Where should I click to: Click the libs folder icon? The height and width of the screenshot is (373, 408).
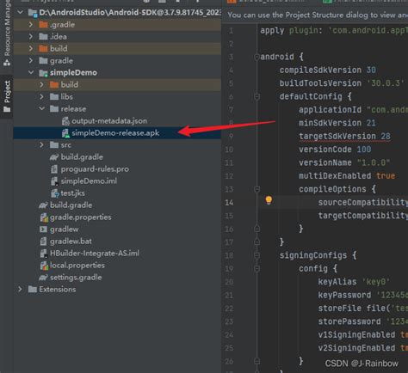pos(54,96)
